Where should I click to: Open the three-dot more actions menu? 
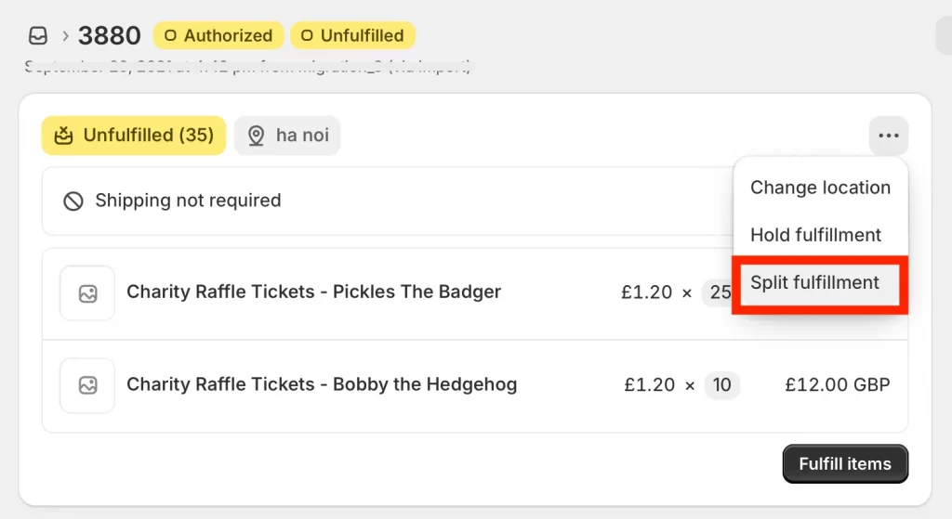pos(888,136)
